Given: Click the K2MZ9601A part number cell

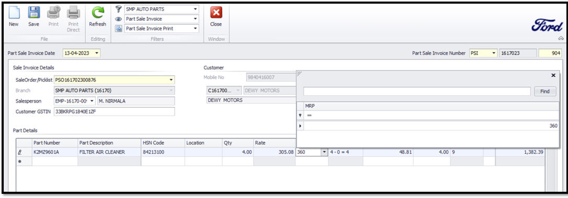Looking at the screenshot, I should click(x=55, y=152).
